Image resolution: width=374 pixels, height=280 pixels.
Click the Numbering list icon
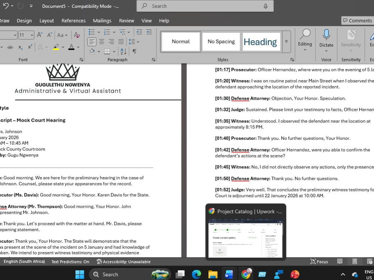(107, 32)
